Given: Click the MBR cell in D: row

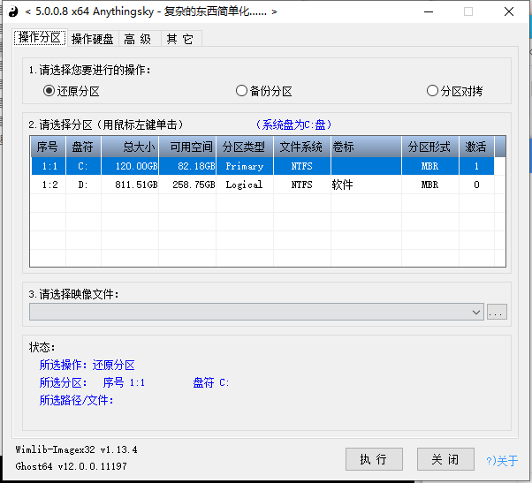Looking at the screenshot, I should pyautogui.click(x=430, y=185).
